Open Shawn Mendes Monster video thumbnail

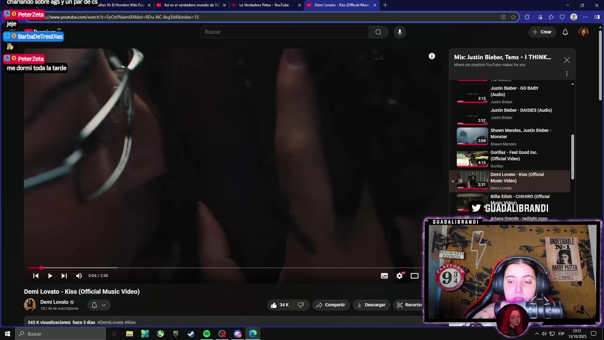point(472,136)
